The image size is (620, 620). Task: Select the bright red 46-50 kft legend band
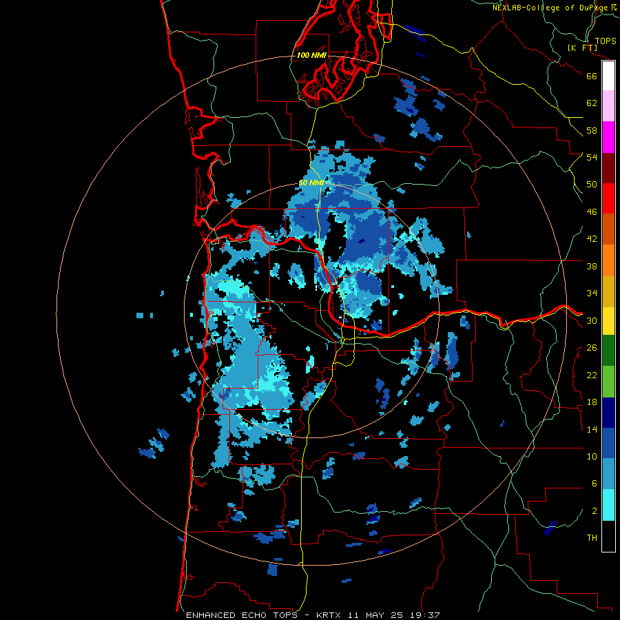pyautogui.click(x=608, y=198)
